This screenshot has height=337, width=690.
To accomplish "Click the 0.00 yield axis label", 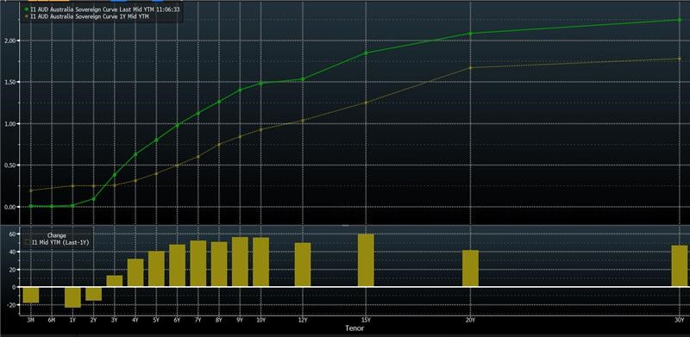I will (x=9, y=207).
